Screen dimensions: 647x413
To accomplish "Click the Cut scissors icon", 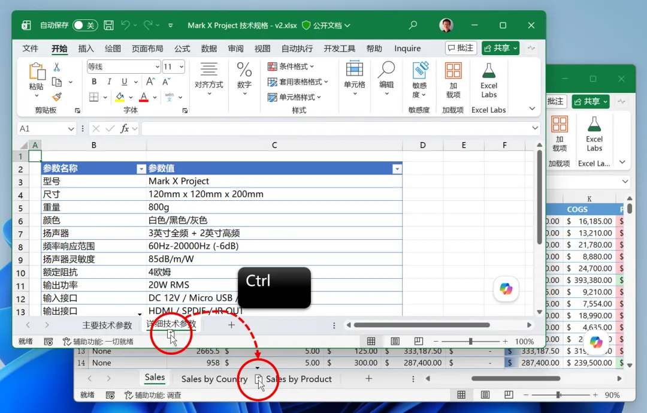I will [57, 67].
